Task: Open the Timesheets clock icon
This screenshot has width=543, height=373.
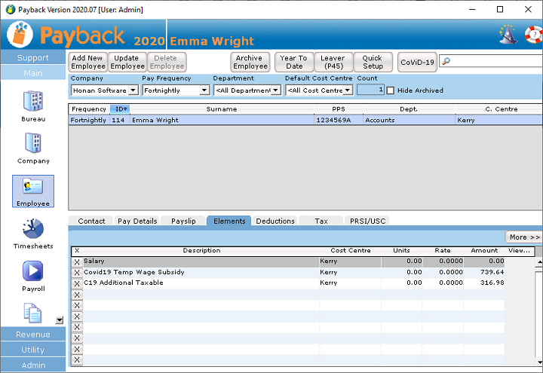Action: (32, 230)
